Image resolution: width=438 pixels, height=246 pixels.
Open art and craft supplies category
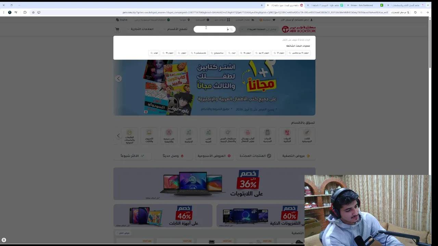click(228, 136)
